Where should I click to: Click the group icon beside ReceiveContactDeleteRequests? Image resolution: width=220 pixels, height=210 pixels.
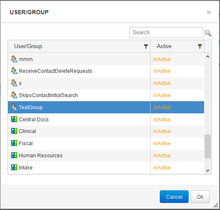[x=14, y=71]
